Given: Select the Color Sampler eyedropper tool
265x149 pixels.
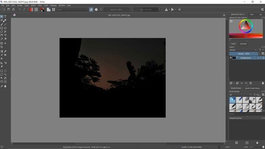Looking at the screenshot, I should pyautogui.click(x=5, y=51).
